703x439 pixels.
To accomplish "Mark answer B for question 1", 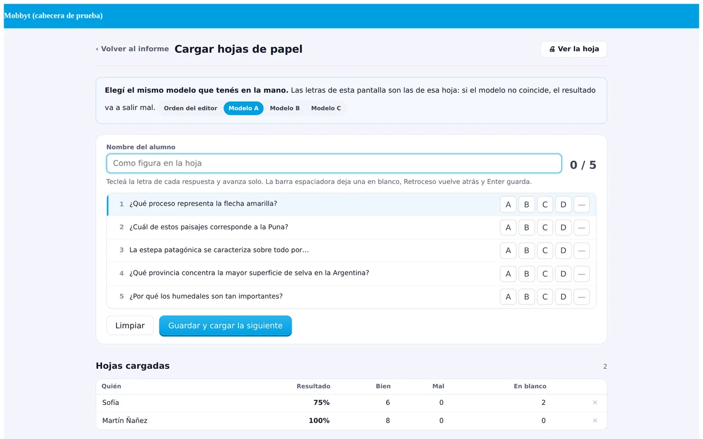I will click(526, 205).
